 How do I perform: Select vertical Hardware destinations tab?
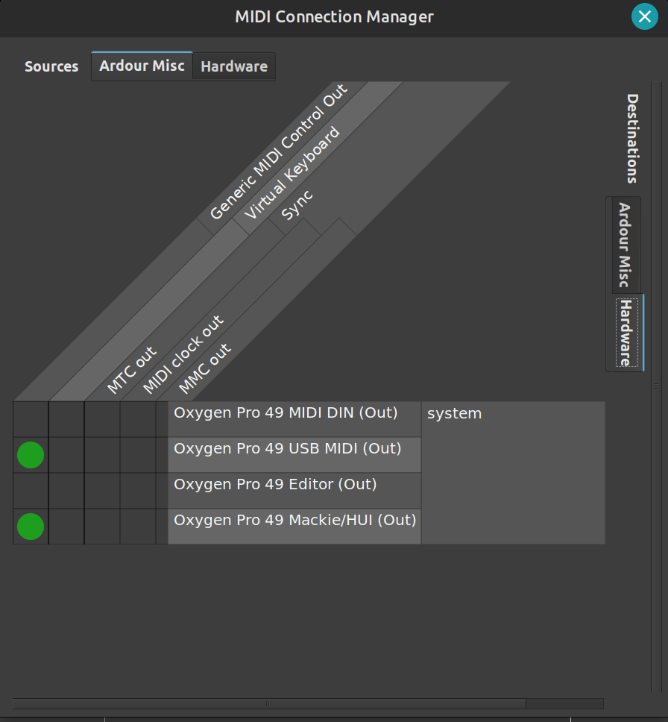coord(626,333)
